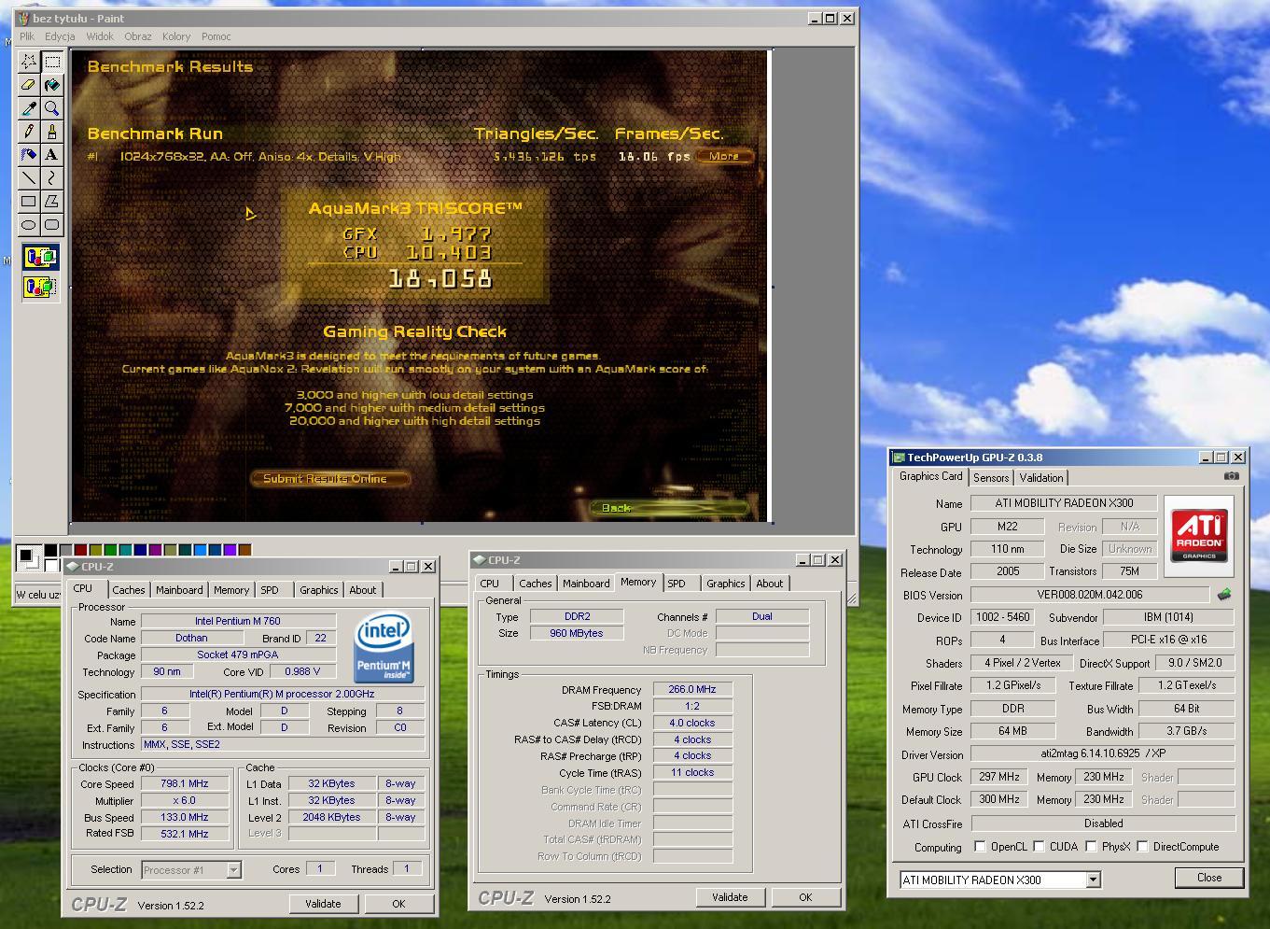The width and height of the screenshot is (1270, 929).
Task: Choose the Eraser tool in Paint
Action: point(28,85)
